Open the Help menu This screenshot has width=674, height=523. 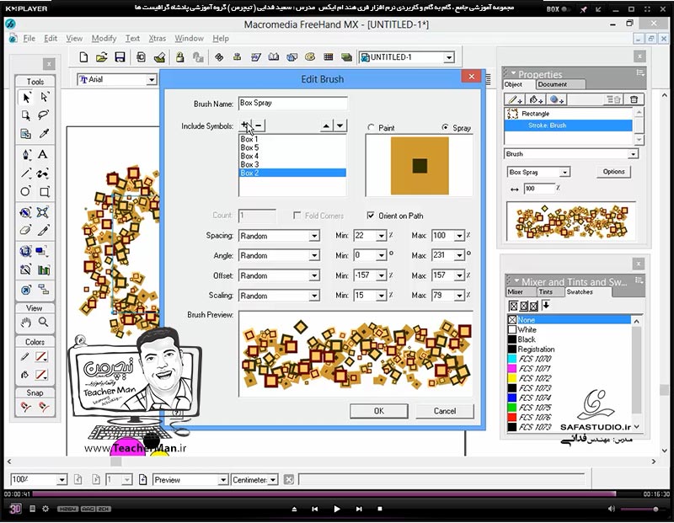click(221, 38)
